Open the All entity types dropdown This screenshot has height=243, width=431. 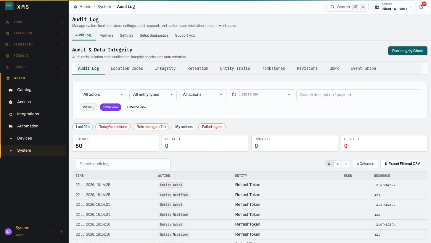coord(153,95)
